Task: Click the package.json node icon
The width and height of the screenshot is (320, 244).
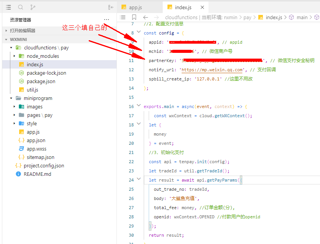Action: [x=21, y=82]
